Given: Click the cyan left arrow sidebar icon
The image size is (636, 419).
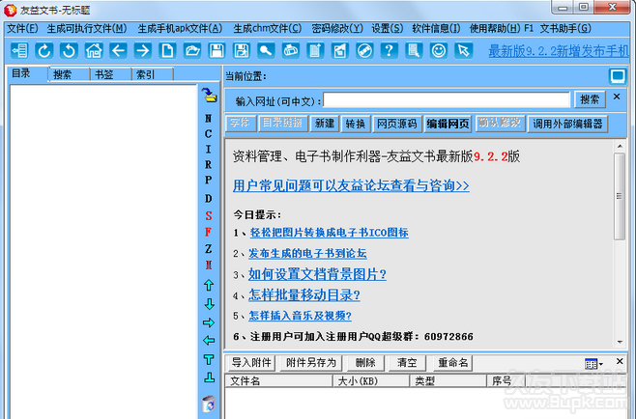Looking at the screenshot, I should (209, 341).
